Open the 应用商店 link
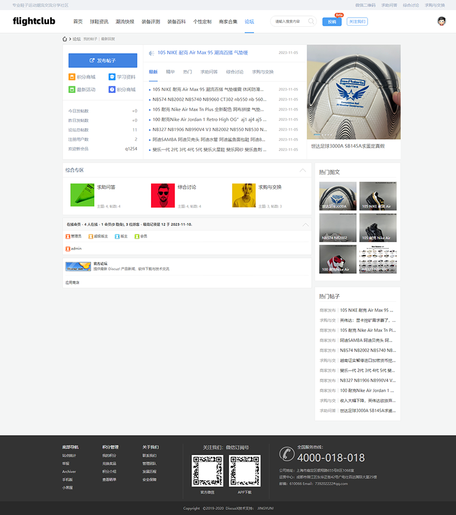 tap(72, 282)
